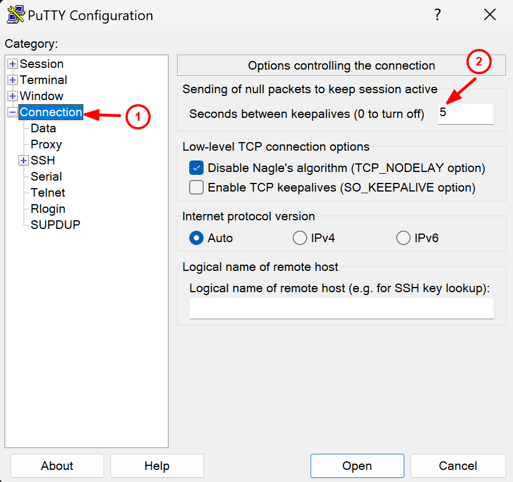Expand the Session category
513x482 pixels.
[12, 64]
